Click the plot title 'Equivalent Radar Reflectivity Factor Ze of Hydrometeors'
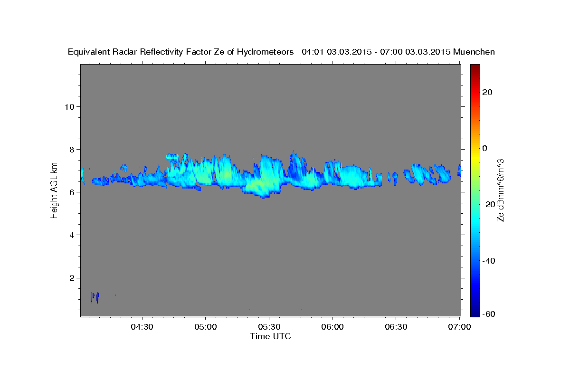 [x=181, y=52]
